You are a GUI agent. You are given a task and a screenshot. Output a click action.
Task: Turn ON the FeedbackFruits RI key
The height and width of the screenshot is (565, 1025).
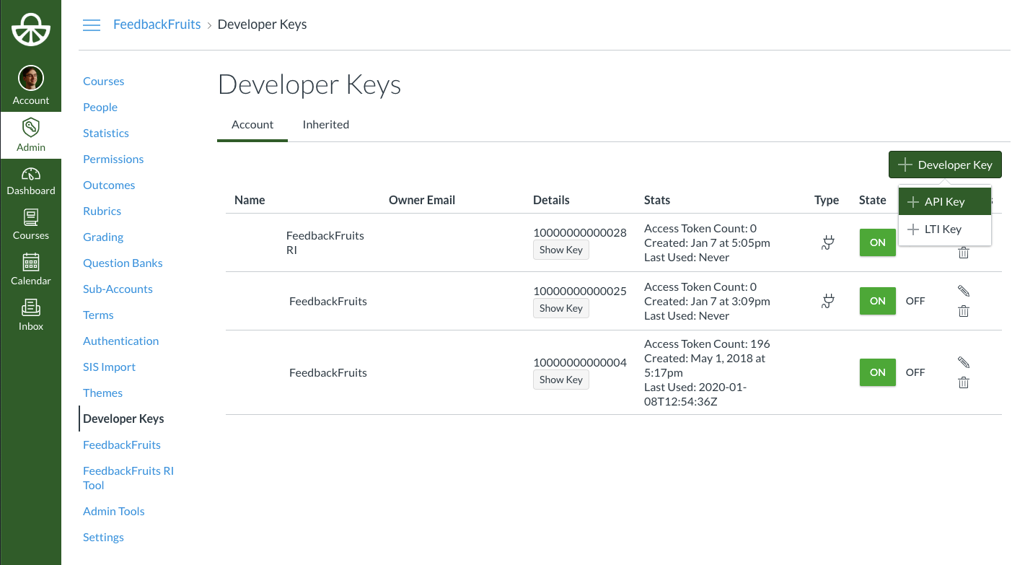(878, 242)
